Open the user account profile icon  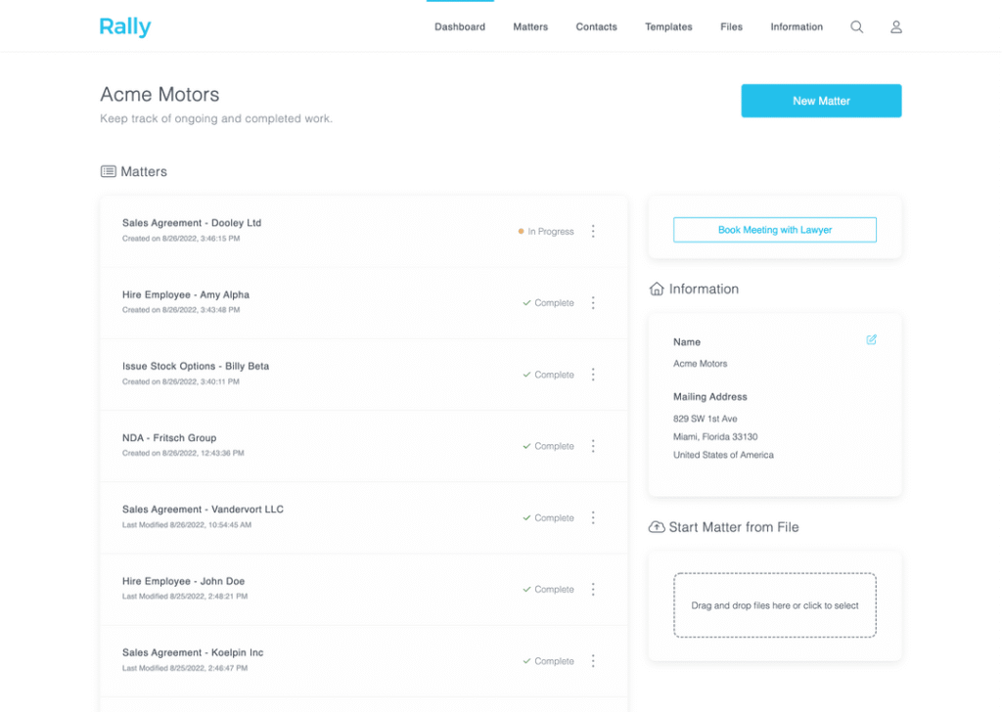pyautogui.click(x=895, y=27)
